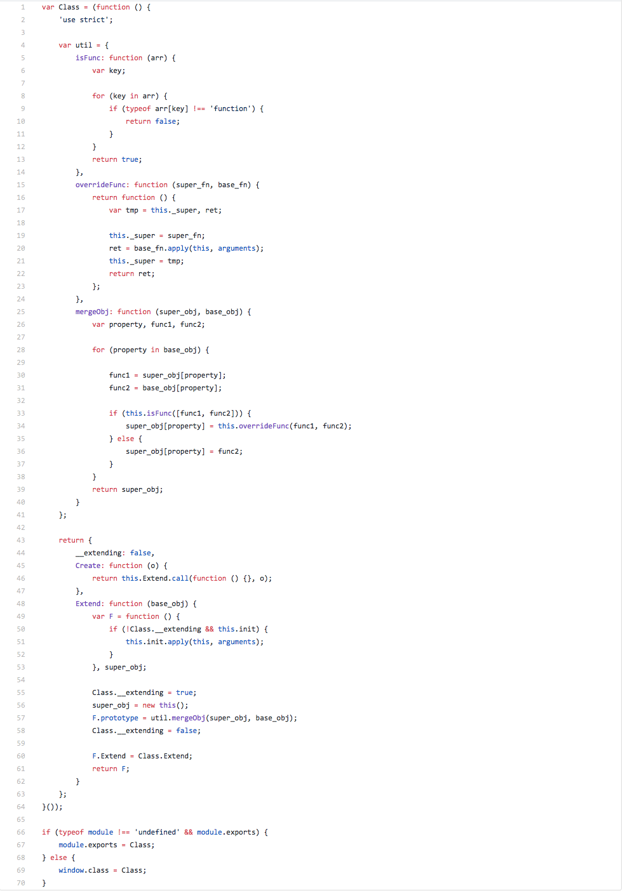Viewport: 623px width, 893px height.
Task: Click the Create function name
Action: [88, 566]
